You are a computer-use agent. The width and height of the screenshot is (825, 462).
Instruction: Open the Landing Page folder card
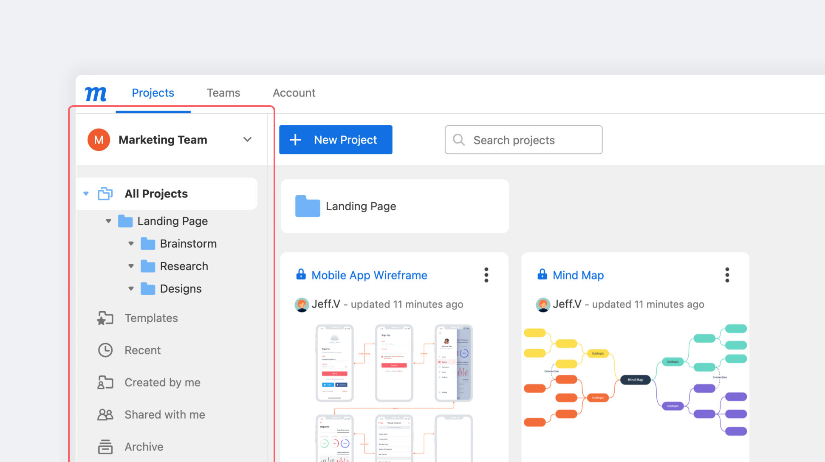coord(395,206)
